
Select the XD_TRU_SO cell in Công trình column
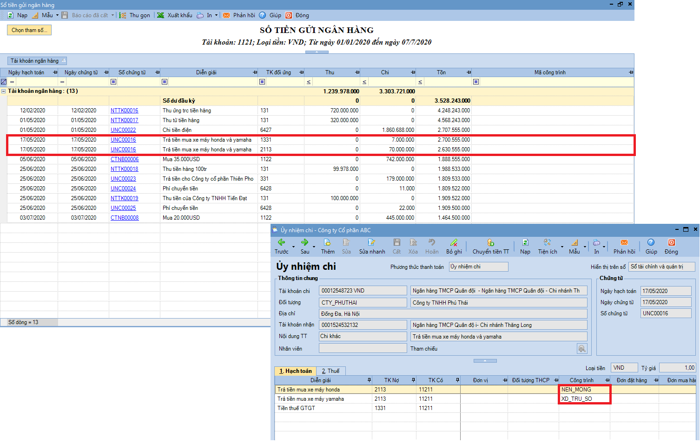point(584,399)
